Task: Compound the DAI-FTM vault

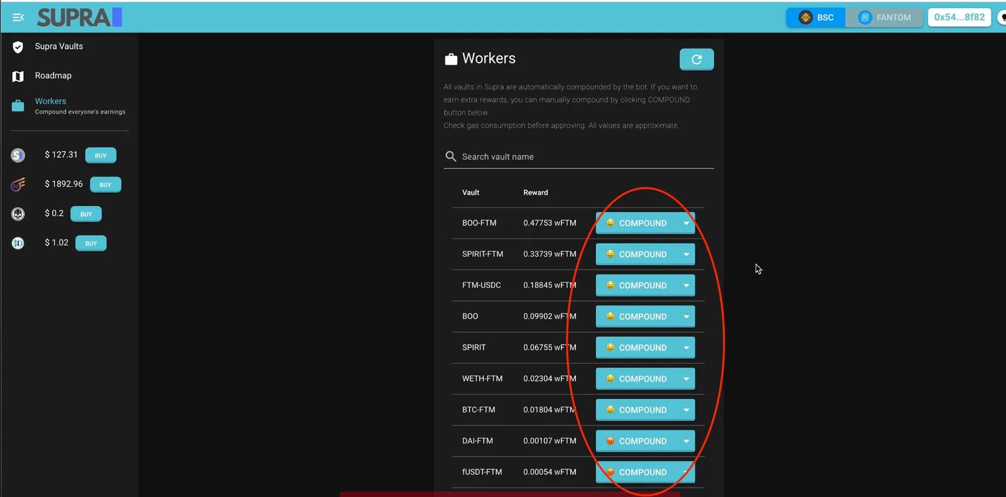Action: (x=636, y=441)
